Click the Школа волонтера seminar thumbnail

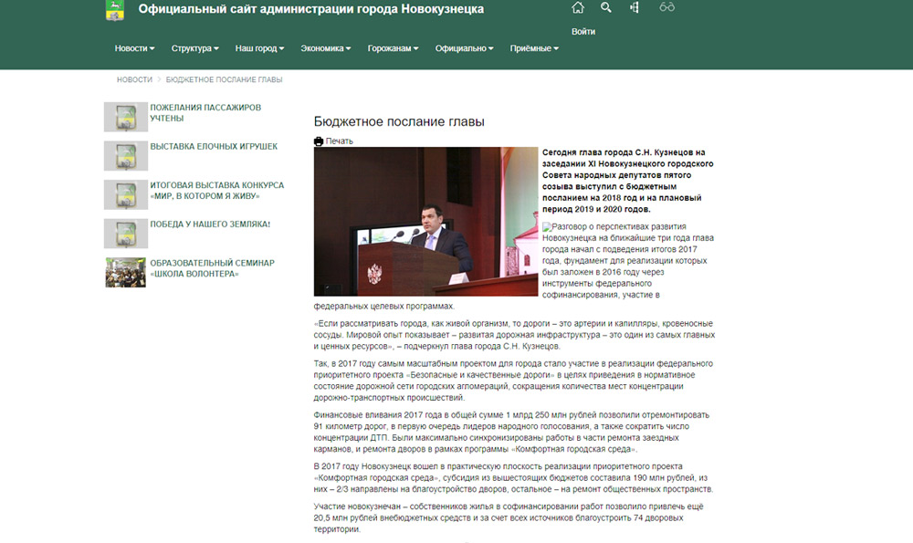pyautogui.click(x=126, y=273)
